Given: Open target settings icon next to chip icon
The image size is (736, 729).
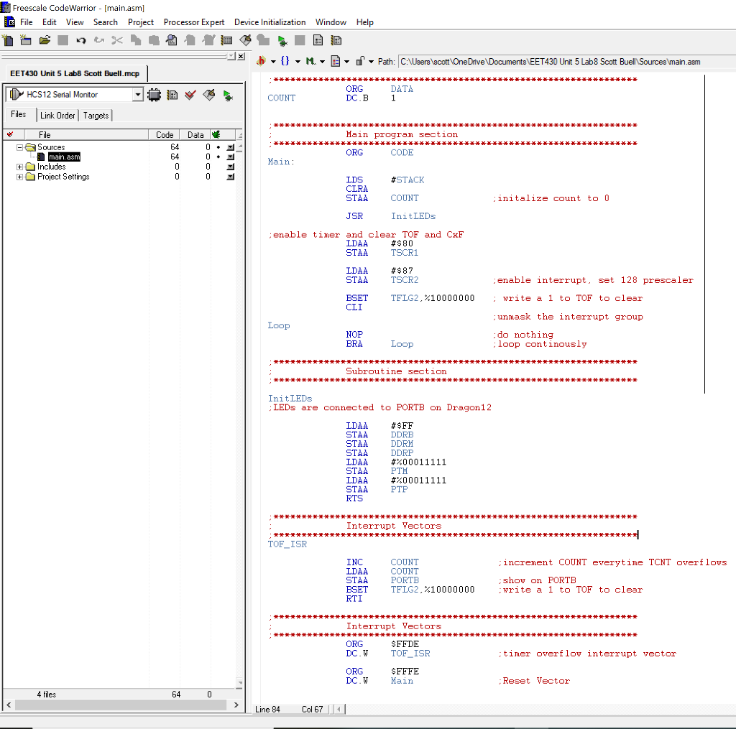Looking at the screenshot, I should (172, 95).
